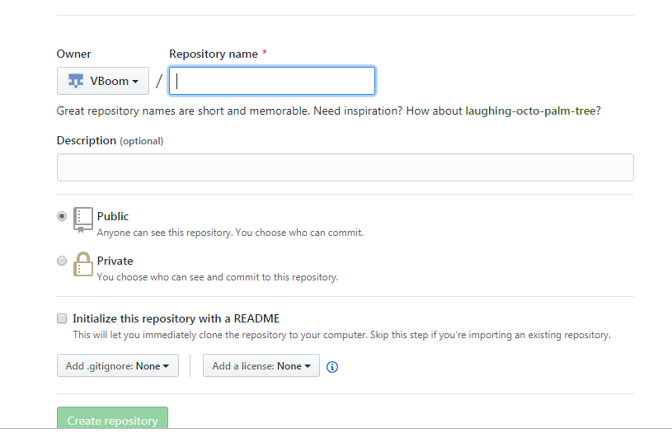Enable Initialize this repository with a README
672x433 pixels.
[x=62, y=318]
